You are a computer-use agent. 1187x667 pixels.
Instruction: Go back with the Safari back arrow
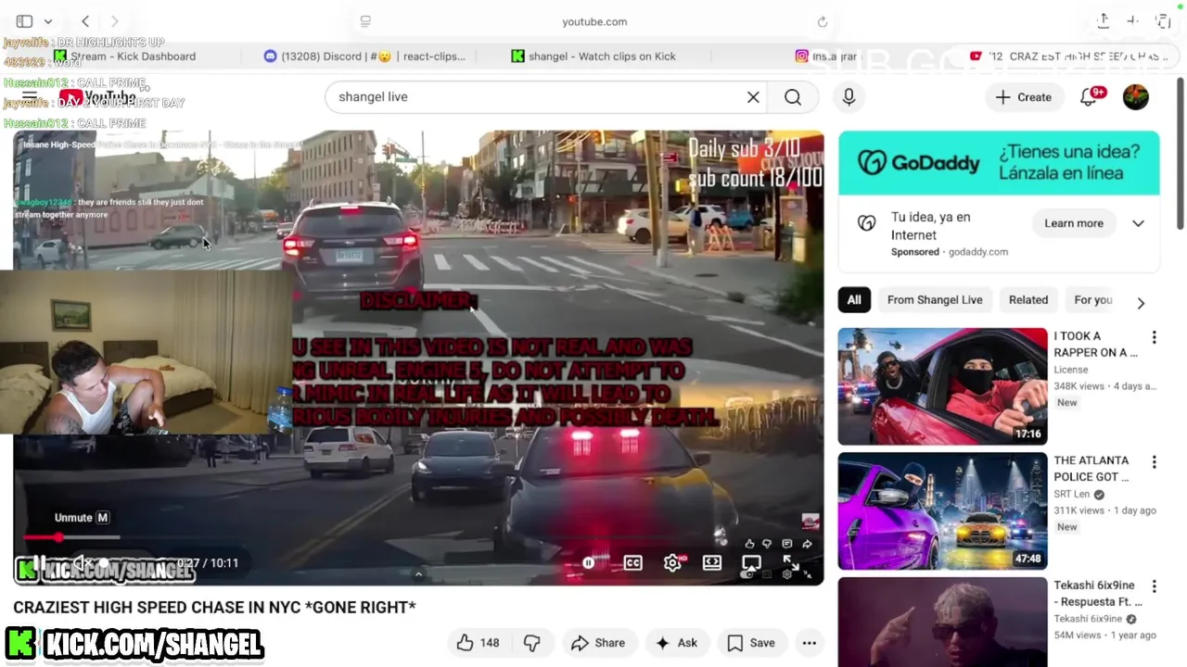pos(85,21)
